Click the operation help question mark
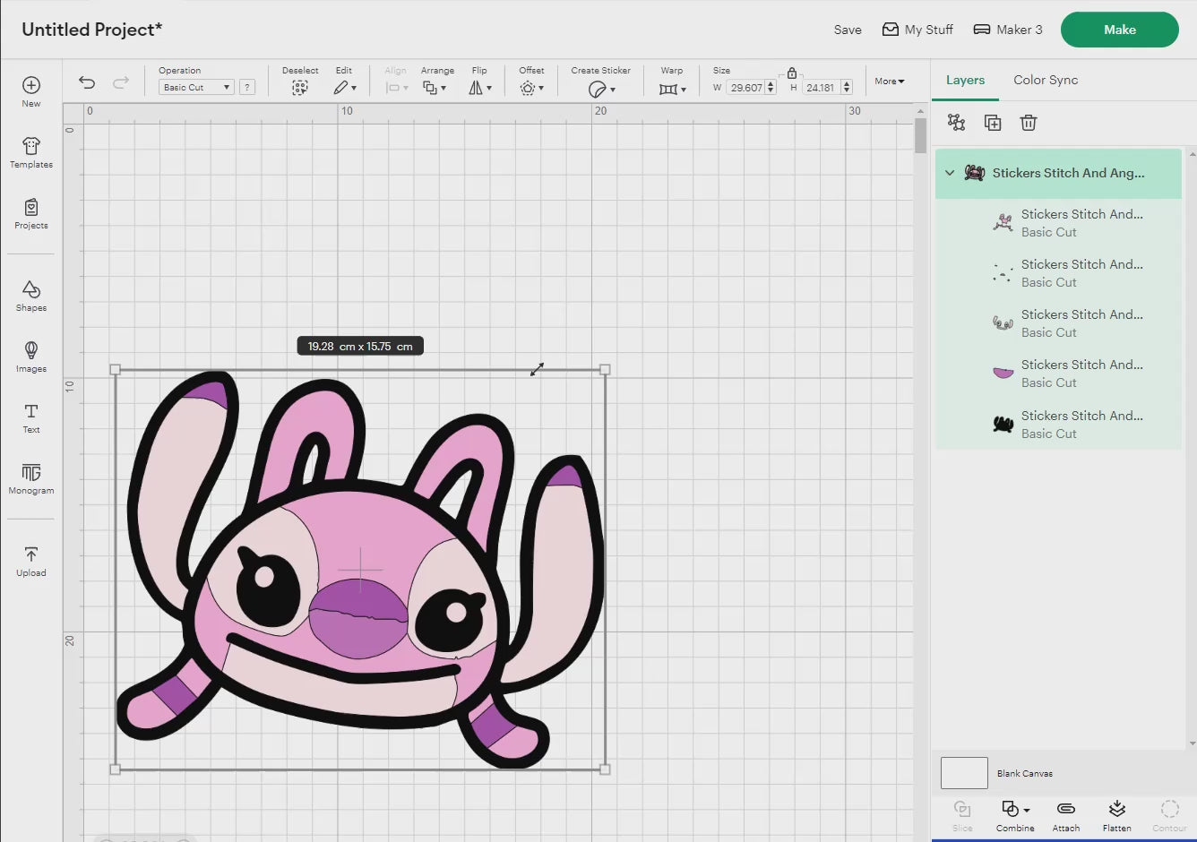Screen dimensions: 1197x842 [x=247, y=88]
